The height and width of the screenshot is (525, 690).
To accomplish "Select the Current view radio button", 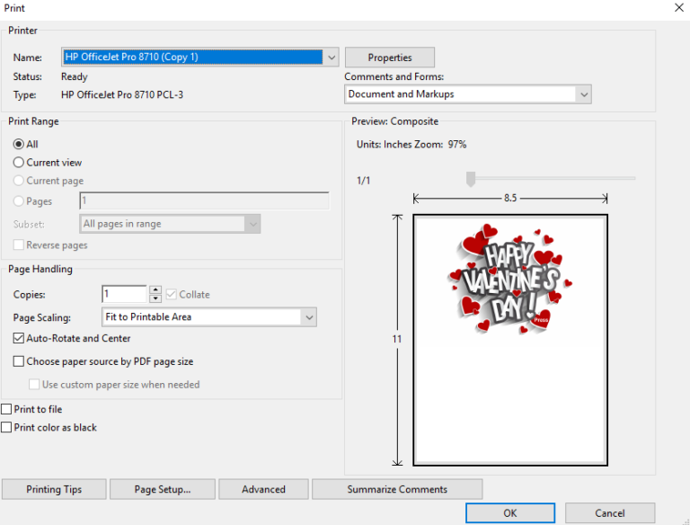I will 19,163.
